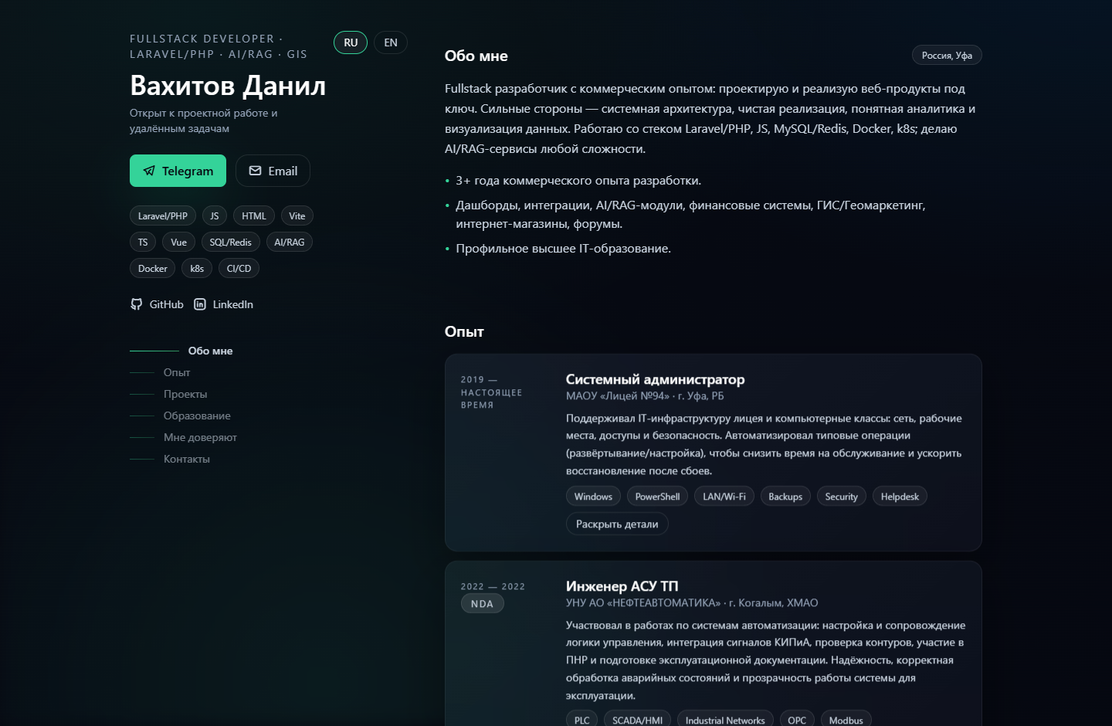This screenshot has width=1112, height=726.
Task: Click the Laravel/PHP skill tag
Action: [x=163, y=216]
